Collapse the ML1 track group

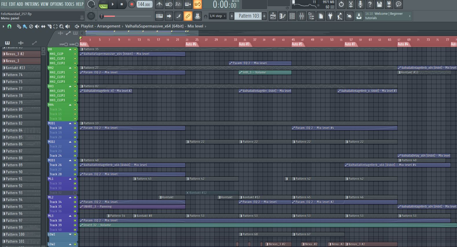(x=70, y=179)
